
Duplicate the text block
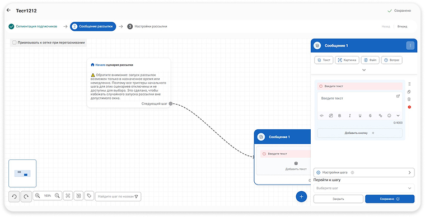tap(409, 92)
